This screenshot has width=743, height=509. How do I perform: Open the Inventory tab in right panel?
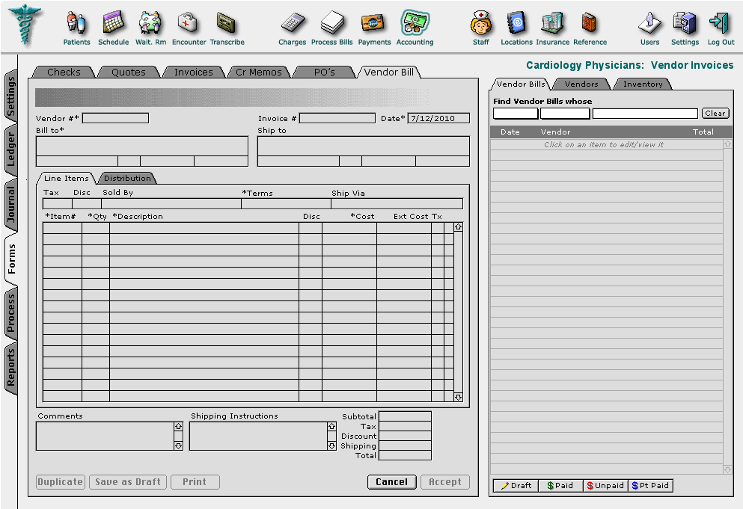[x=643, y=84]
